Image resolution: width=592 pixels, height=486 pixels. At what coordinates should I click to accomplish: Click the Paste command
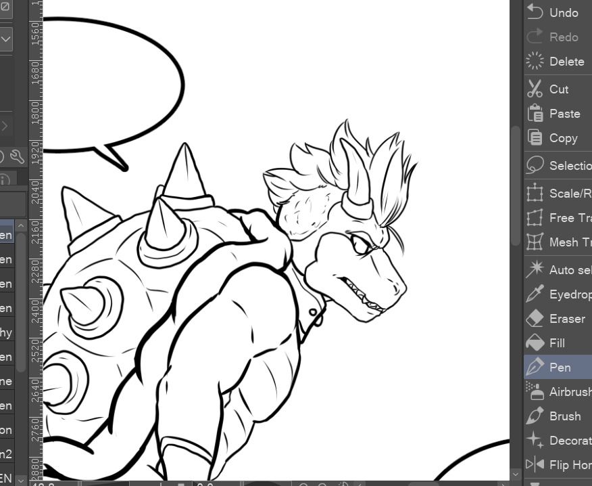point(558,114)
